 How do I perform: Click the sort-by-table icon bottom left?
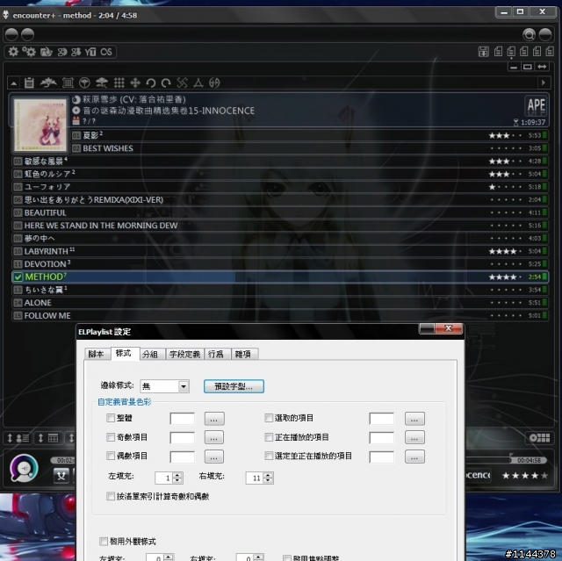[49, 438]
